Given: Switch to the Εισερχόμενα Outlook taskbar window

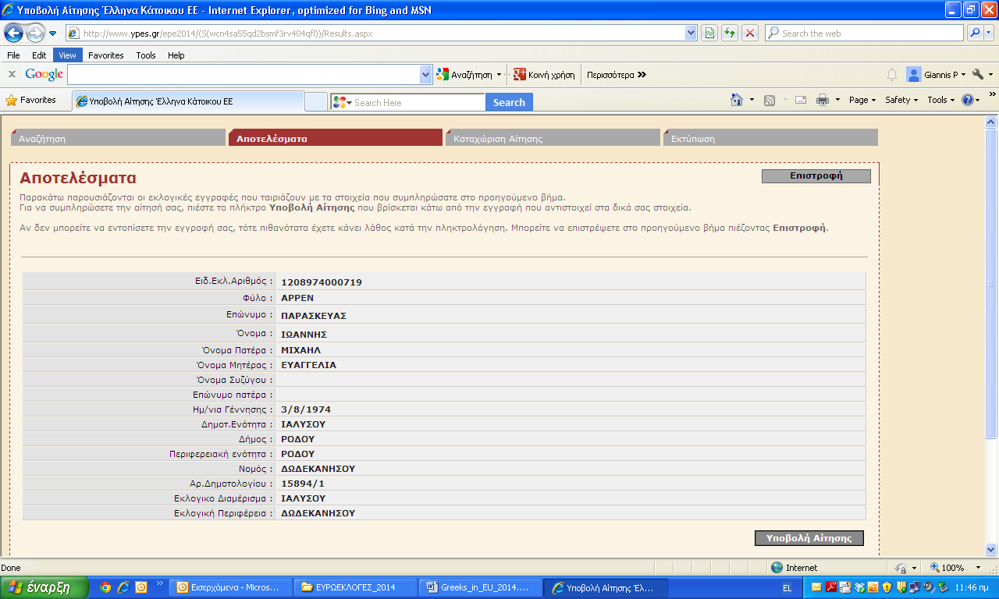Looking at the screenshot, I should [231, 587].
